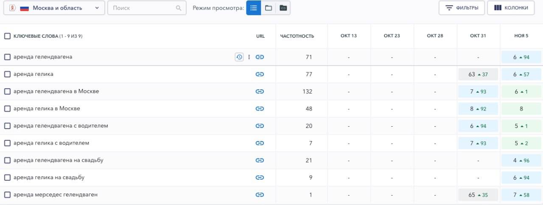Open history icon for аренда гелендвагена
The height and width of the screenshot is (205, 543).
[x=239, y=57]
